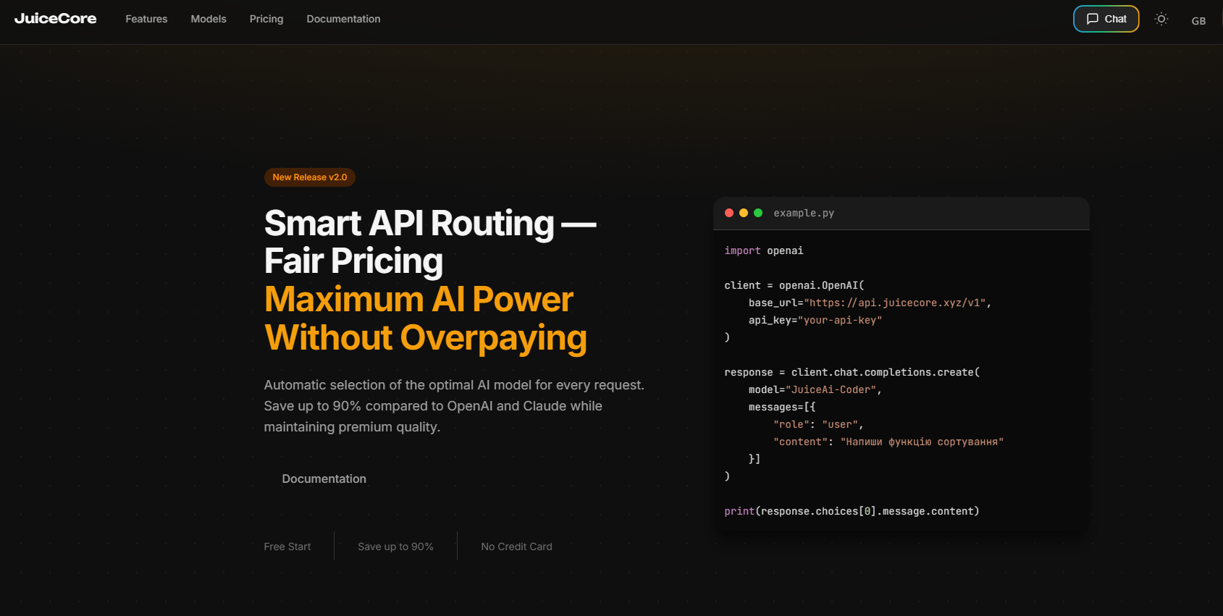Open the GB language selector
This screenshot has width=1223, height=616.
tap(1198, 21)
